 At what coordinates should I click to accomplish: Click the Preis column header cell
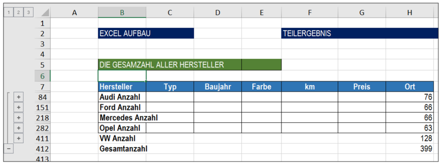click(x=362, y=87)
